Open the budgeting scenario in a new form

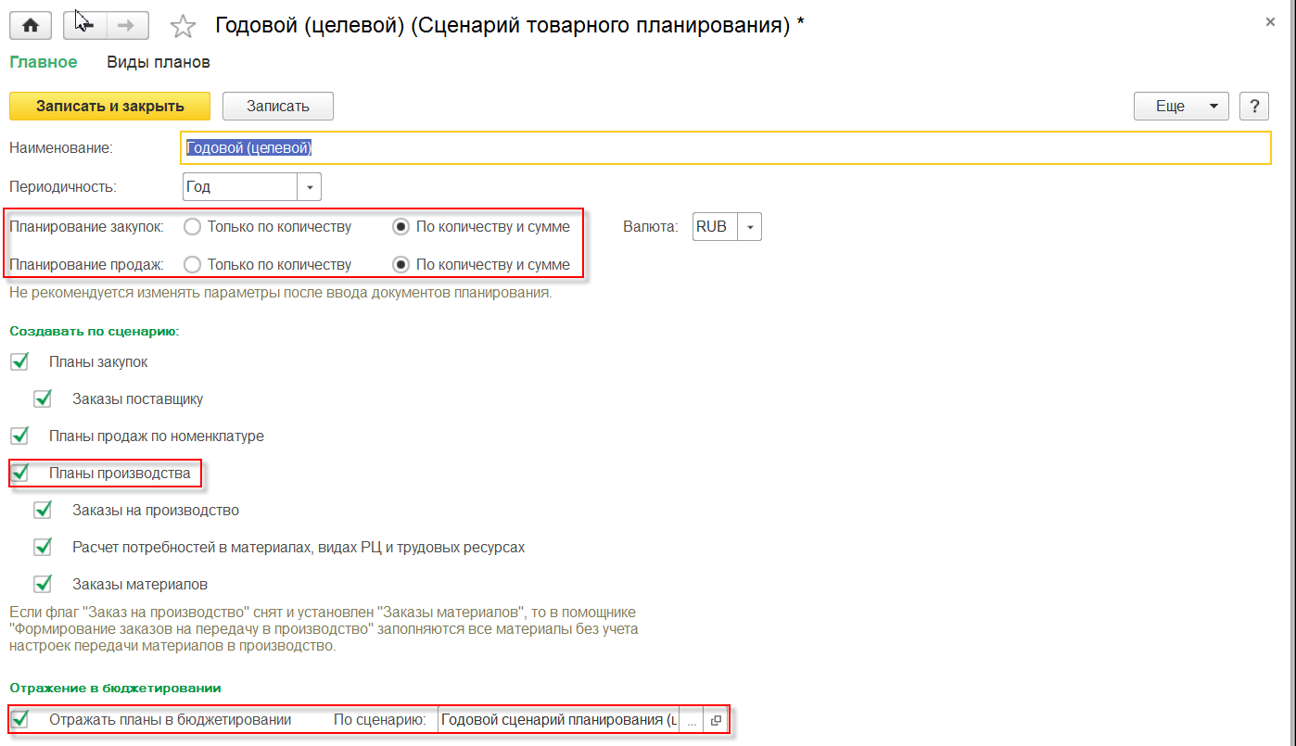(715, 720)
